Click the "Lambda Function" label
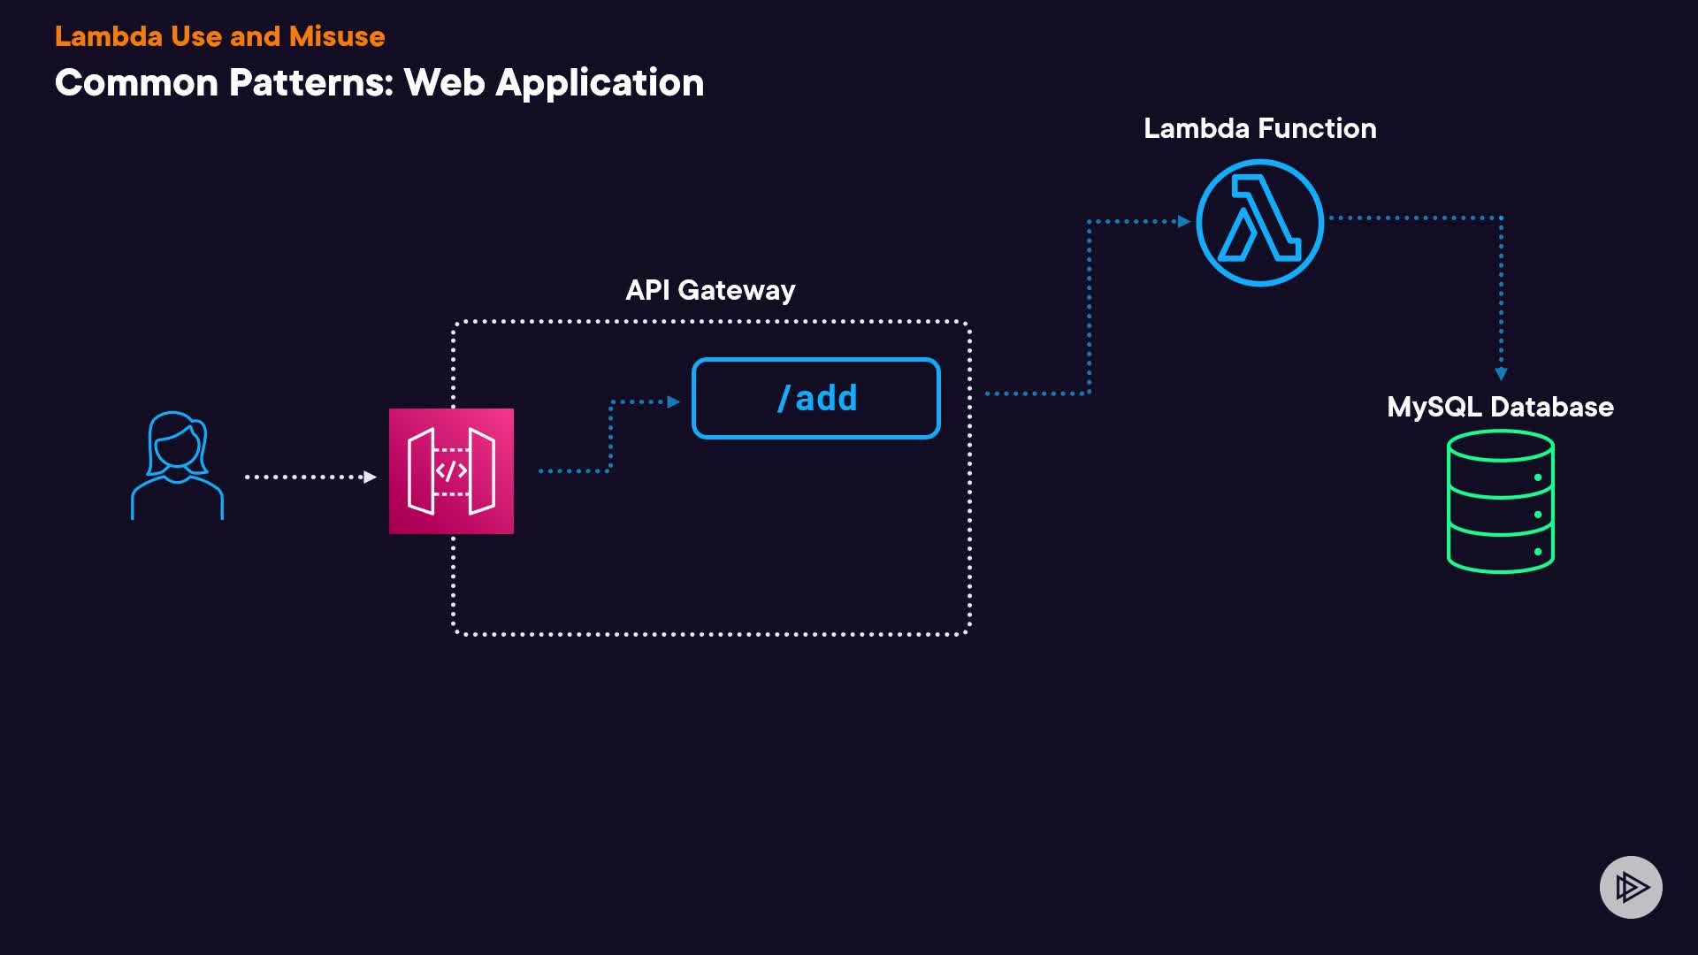This screenshot has height=955, width=1698. (x=1259, y=128)
